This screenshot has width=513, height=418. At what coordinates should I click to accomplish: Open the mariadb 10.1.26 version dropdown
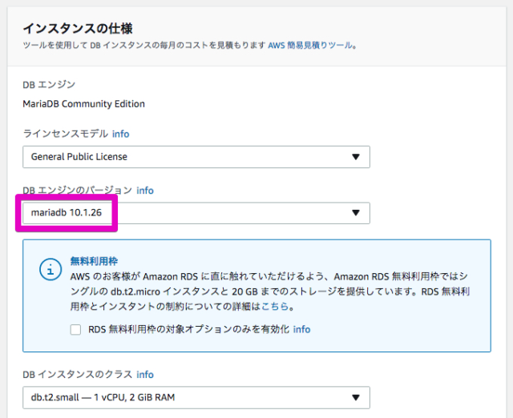pos(196,213)
